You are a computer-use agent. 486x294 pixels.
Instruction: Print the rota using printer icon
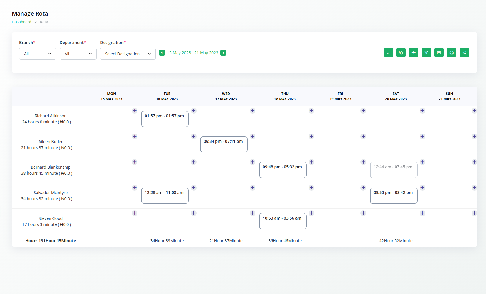451,53
